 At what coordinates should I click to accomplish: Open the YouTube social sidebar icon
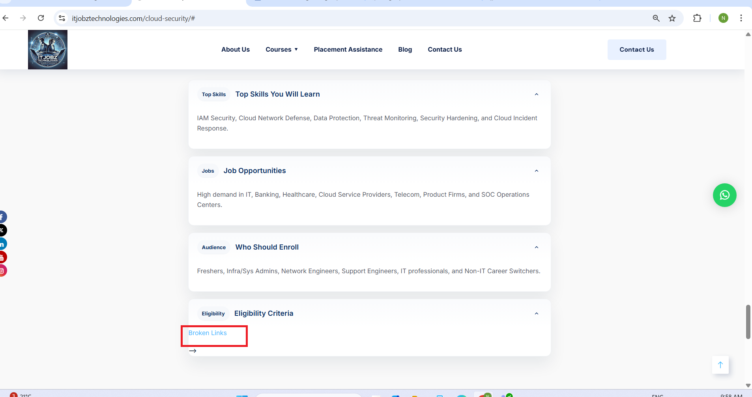click(2, 257)
